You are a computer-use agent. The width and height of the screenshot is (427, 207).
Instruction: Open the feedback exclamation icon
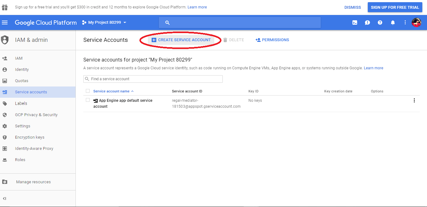(367, 22)
